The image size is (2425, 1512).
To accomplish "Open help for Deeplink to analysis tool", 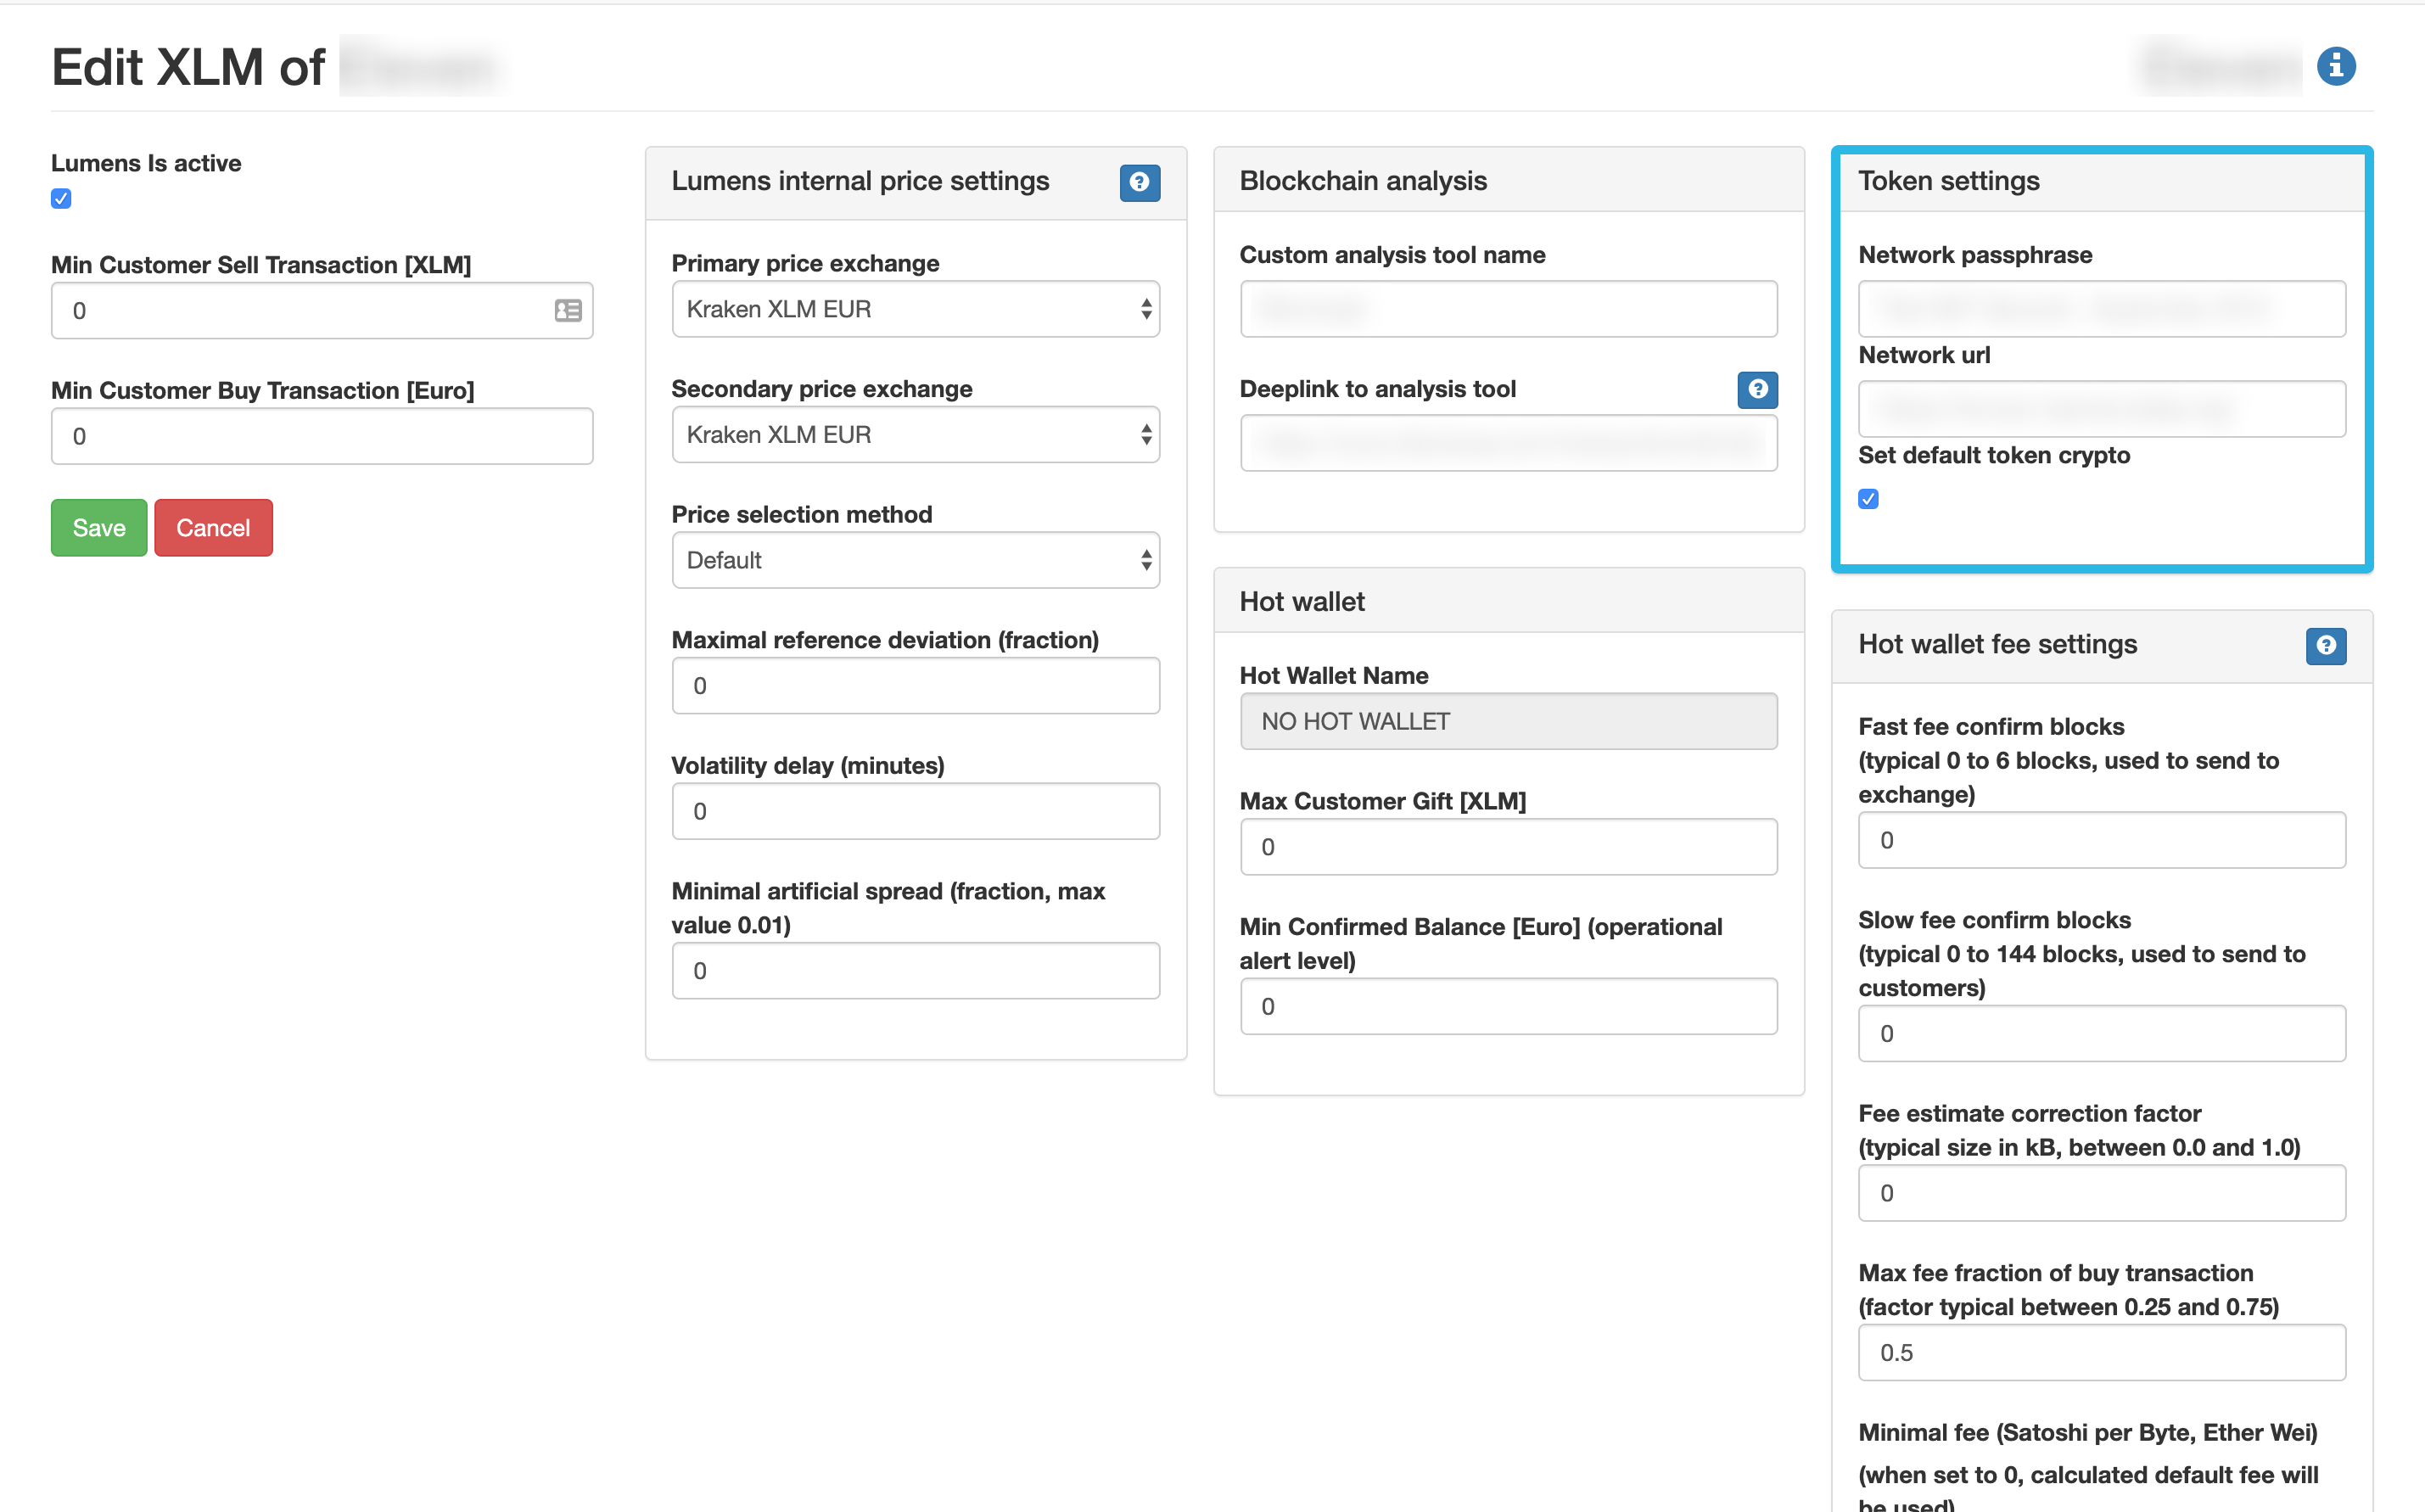I will (1757, 389).
